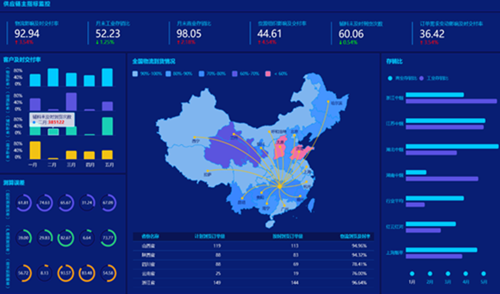Click the 98.05 KPI value

pos(189,34)
